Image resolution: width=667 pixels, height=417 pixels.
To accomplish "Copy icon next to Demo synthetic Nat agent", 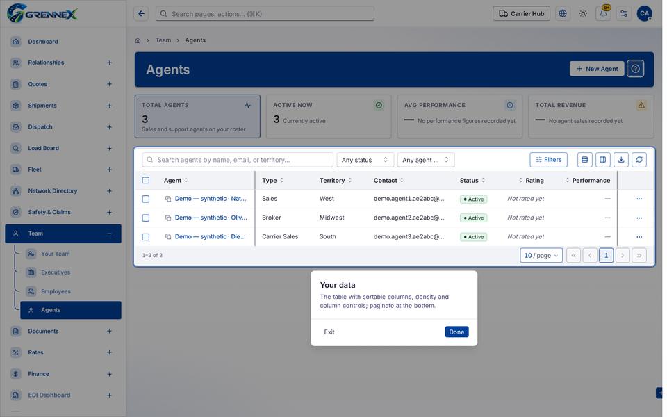I will coord(168,199).
